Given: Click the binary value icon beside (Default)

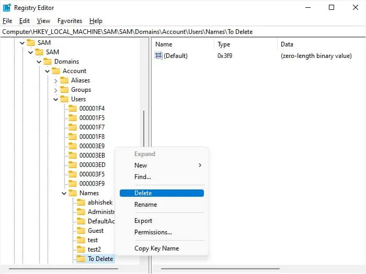Looking at the screenshot, I should [x=158, y=55].
